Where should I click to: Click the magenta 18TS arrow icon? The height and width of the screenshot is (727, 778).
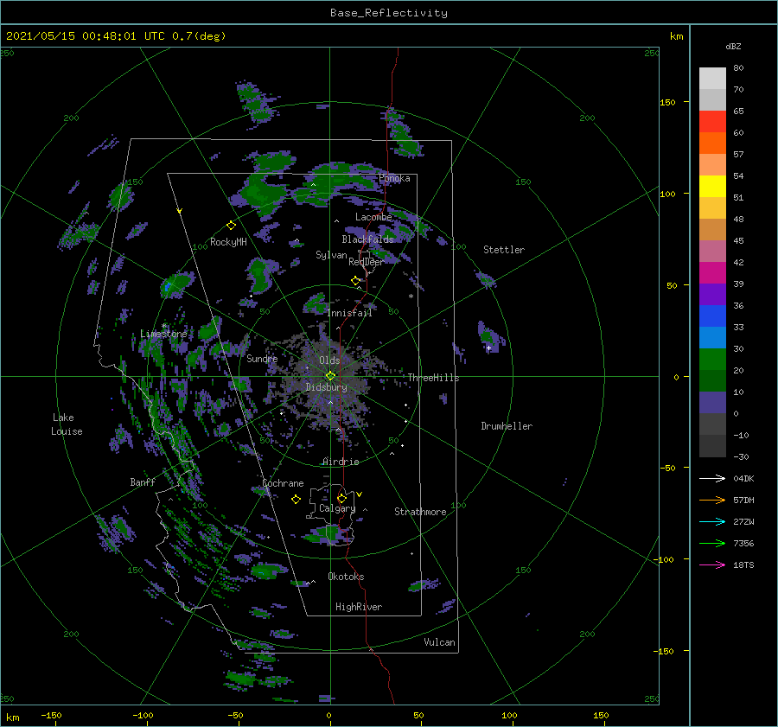pos(712,564)
